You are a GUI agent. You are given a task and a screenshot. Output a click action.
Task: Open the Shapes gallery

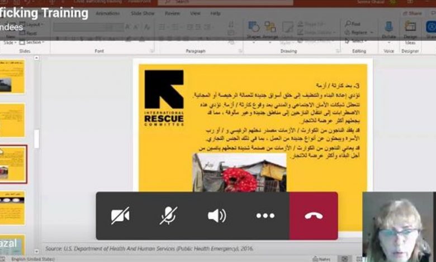point(254,31)
